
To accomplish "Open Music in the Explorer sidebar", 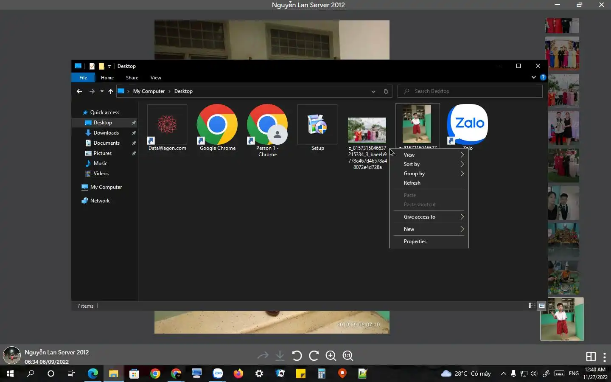I will [101, 163].
